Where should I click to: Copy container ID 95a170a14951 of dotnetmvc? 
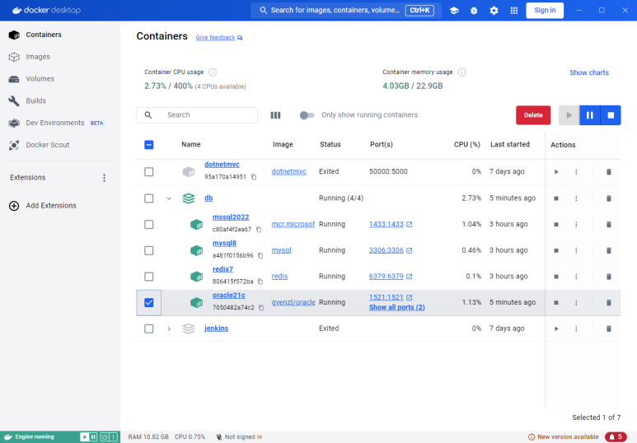(x=254, y=177)
